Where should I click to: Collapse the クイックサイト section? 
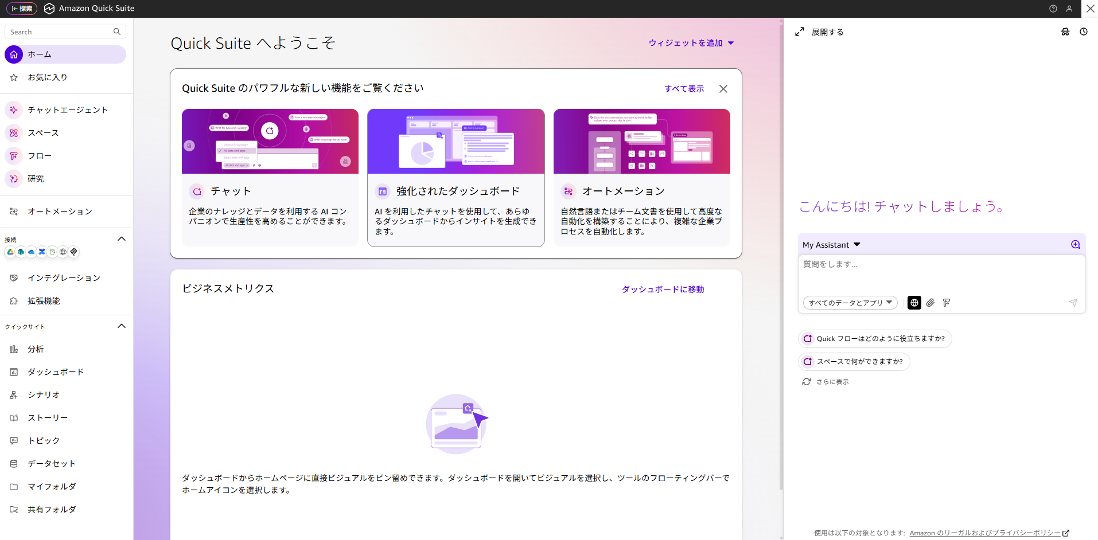pyautogui.click(x=121, y=326)
